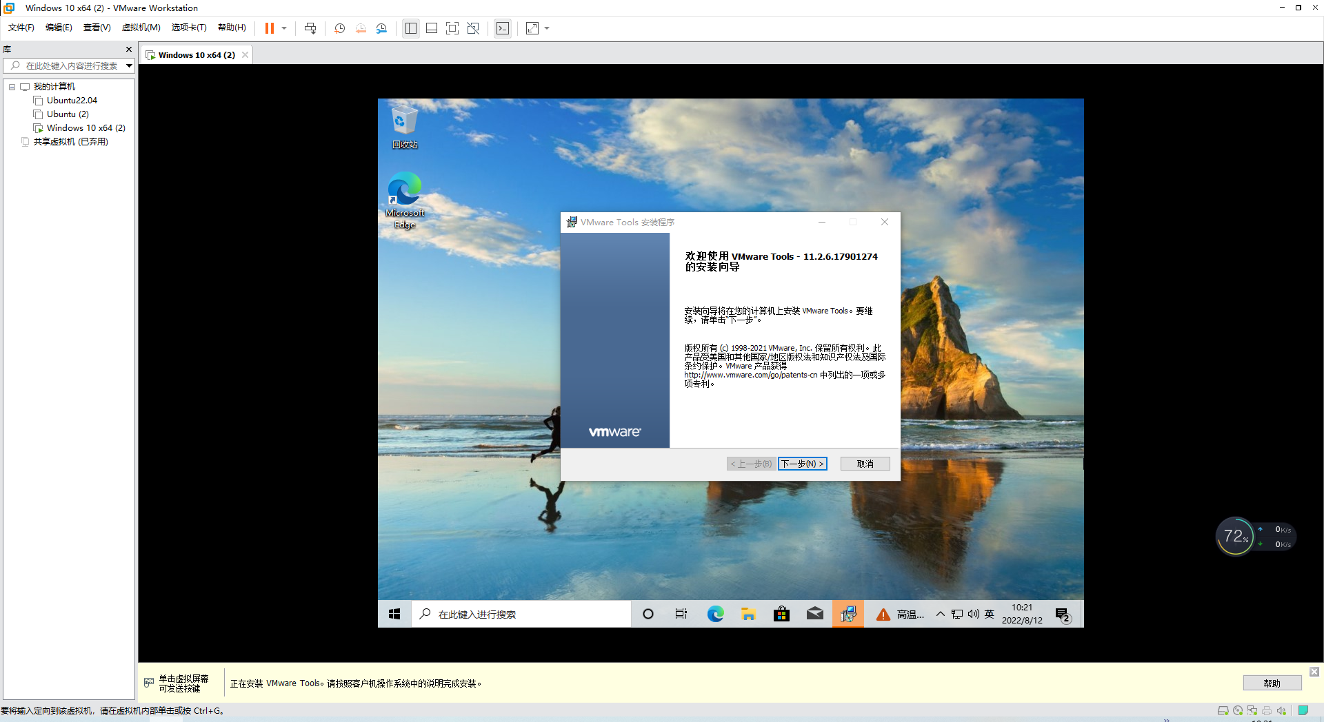The width and height of the screenshot is (1324, 722).
Task: Open the 选项卡(T) menu
Action: (189, 28)
